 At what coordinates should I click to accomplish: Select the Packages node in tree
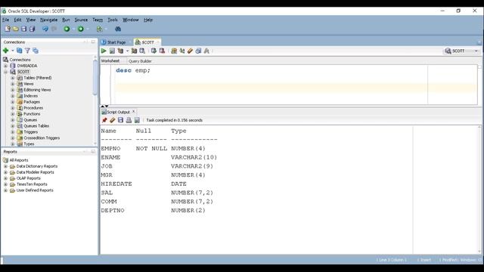(x=32, y=102)
